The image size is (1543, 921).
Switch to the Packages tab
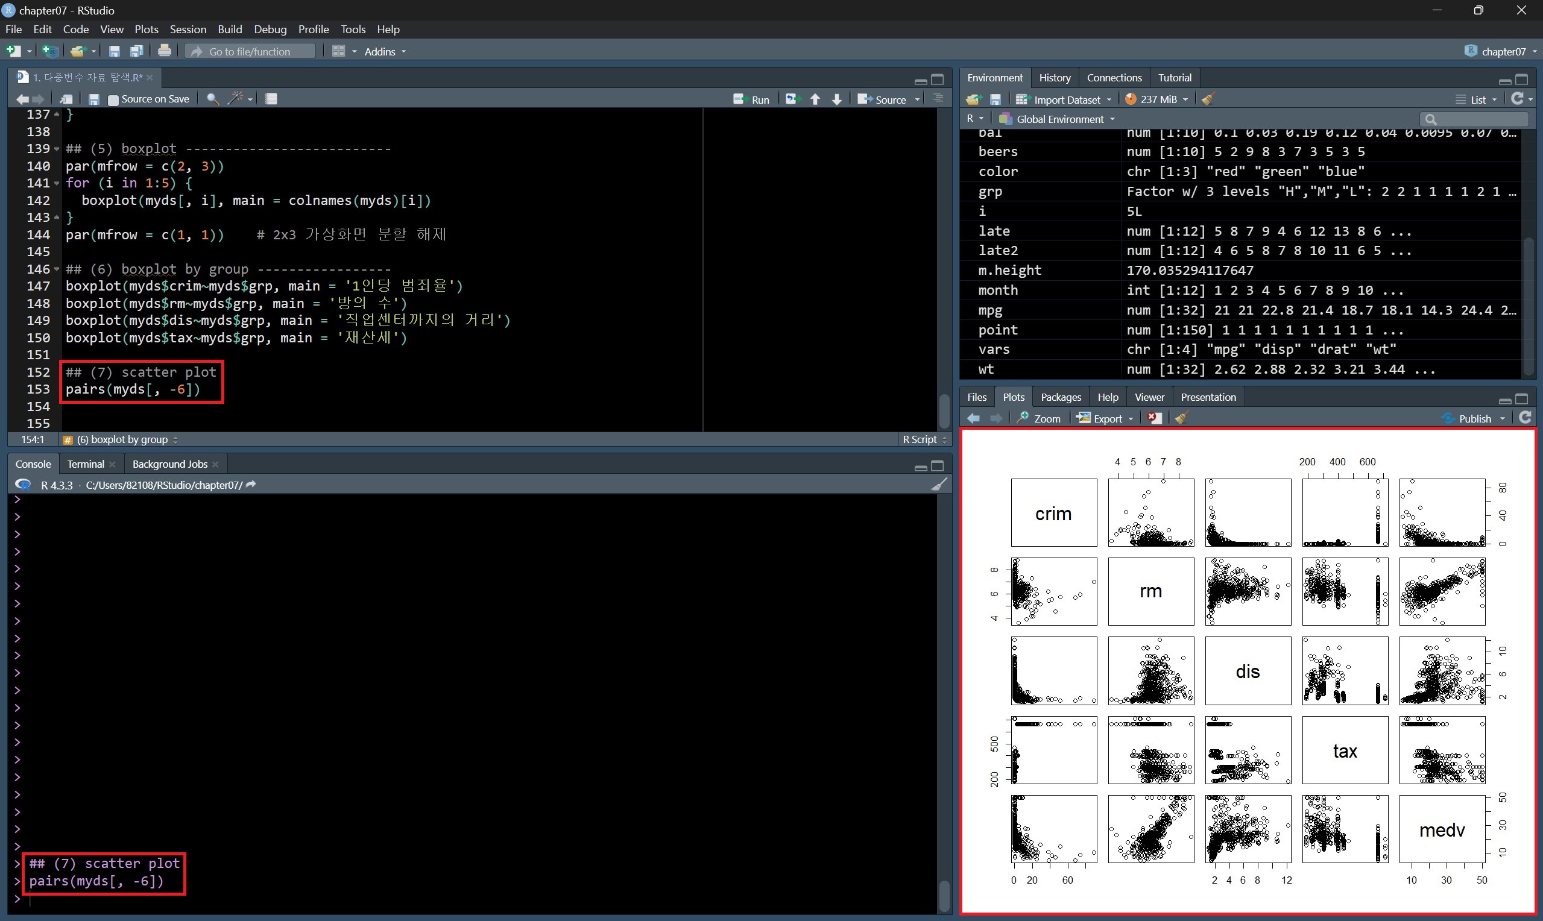(1060, 397)
